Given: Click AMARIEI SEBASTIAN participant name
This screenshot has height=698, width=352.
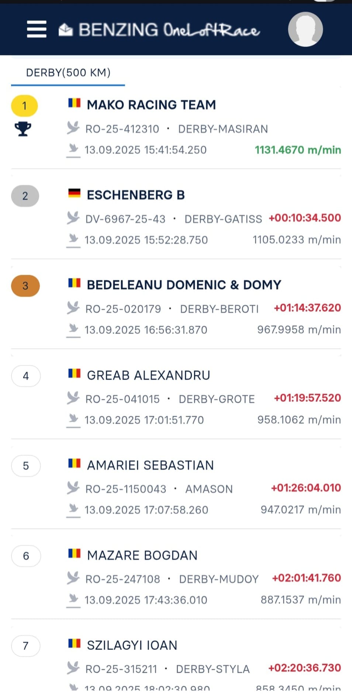Looking at the screenshot, I should click(x=150, y=465).
